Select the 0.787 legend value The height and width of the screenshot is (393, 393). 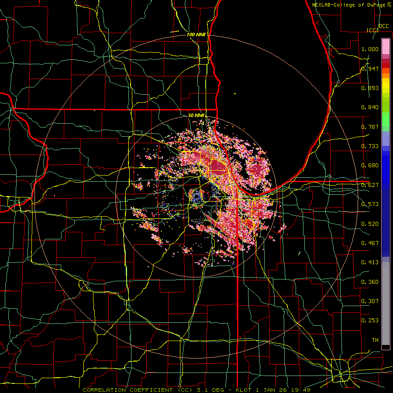[x=370, y=127]
